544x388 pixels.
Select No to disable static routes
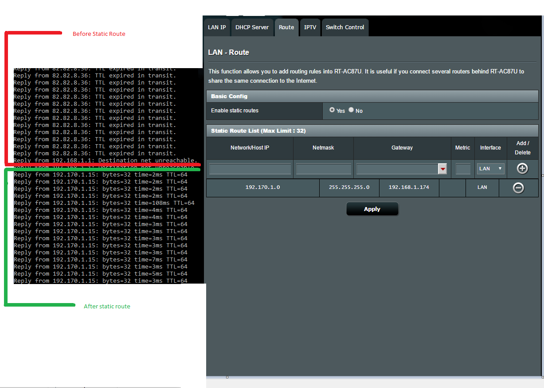tap(351, 110)
